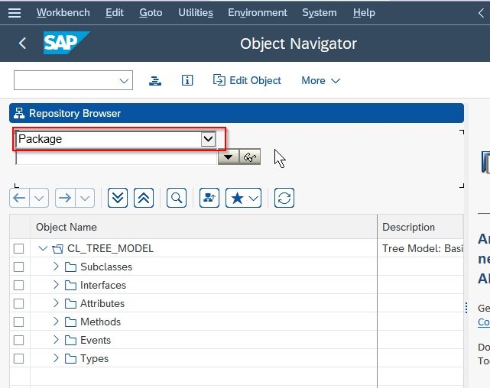This screenshot has width=490, height=388.
Task: Tick the checkbox for Interfaces row
Action: tap(19, 286)
